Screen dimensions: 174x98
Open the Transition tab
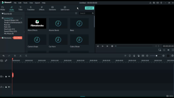click(31, 8)
